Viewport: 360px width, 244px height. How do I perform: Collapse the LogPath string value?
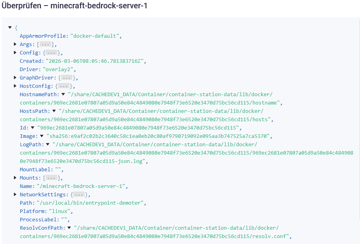(48, 144)
